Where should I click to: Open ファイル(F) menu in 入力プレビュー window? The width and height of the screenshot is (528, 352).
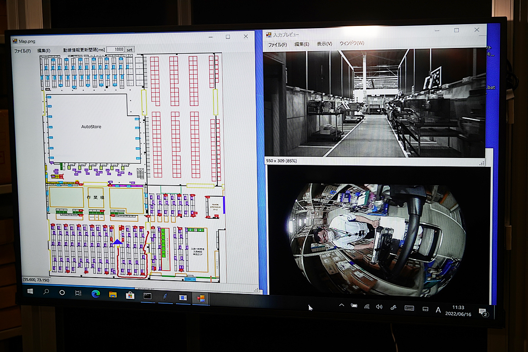tap(278, 45)
